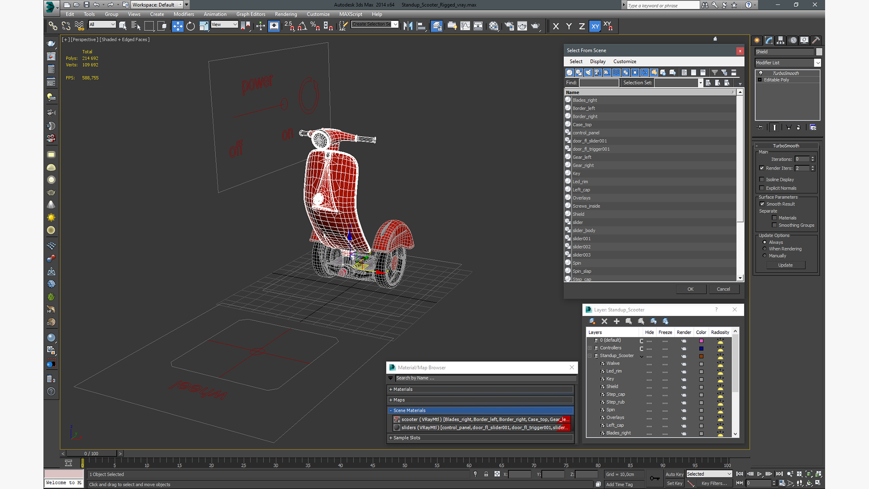Toggle the lights display filter in Select From Scene
The height and width of the screenshot is (489, 869).
click(x=588, y=72)
